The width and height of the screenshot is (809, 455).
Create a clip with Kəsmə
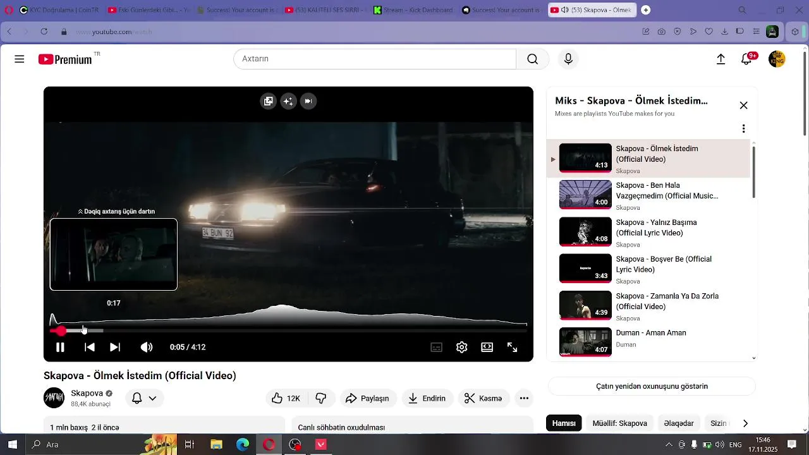click(484, 398)
